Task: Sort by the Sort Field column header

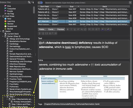Action: (x=45, y=6)
